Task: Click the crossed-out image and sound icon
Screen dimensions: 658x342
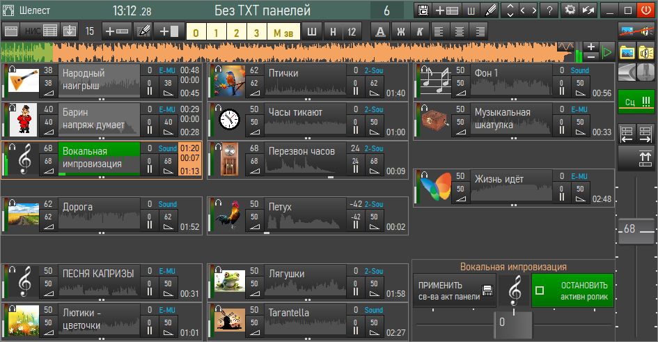Action: 636,31
